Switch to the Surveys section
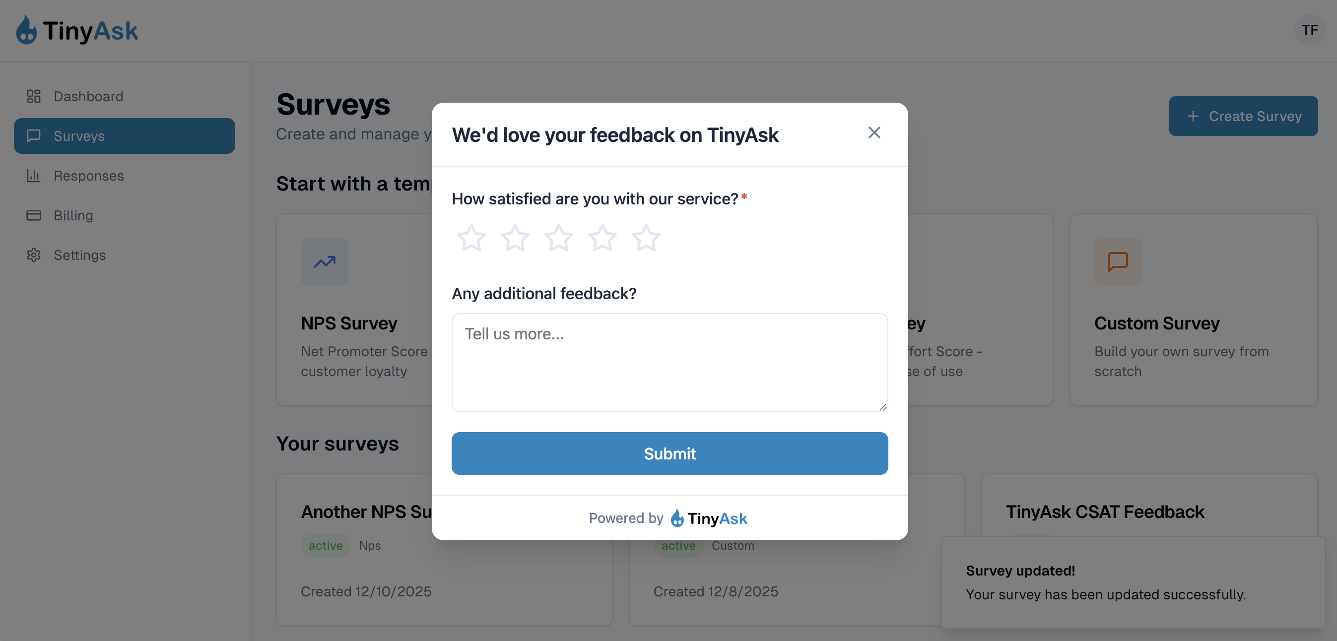The height and width of the screenshot is (641, 1337). pyautogui.click(x=80, y=136)
